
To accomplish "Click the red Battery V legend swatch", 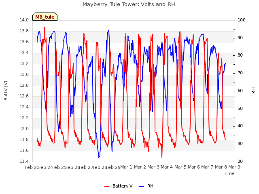I will (x=107, y=187).
